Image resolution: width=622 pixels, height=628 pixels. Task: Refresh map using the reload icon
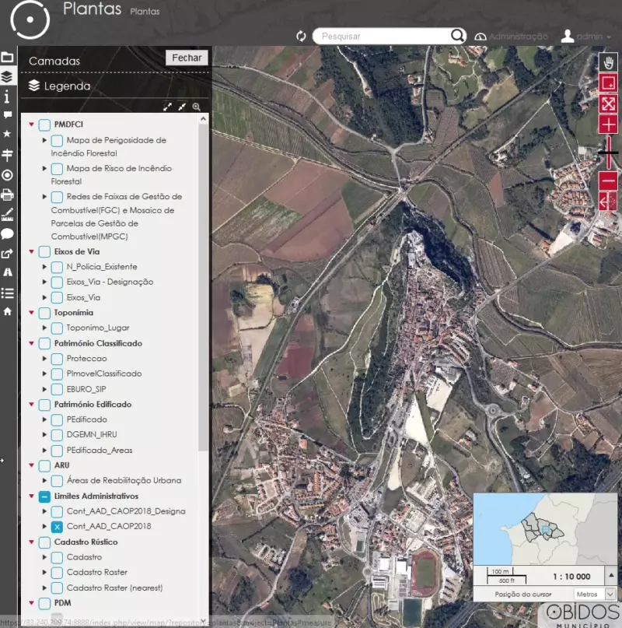302,37
